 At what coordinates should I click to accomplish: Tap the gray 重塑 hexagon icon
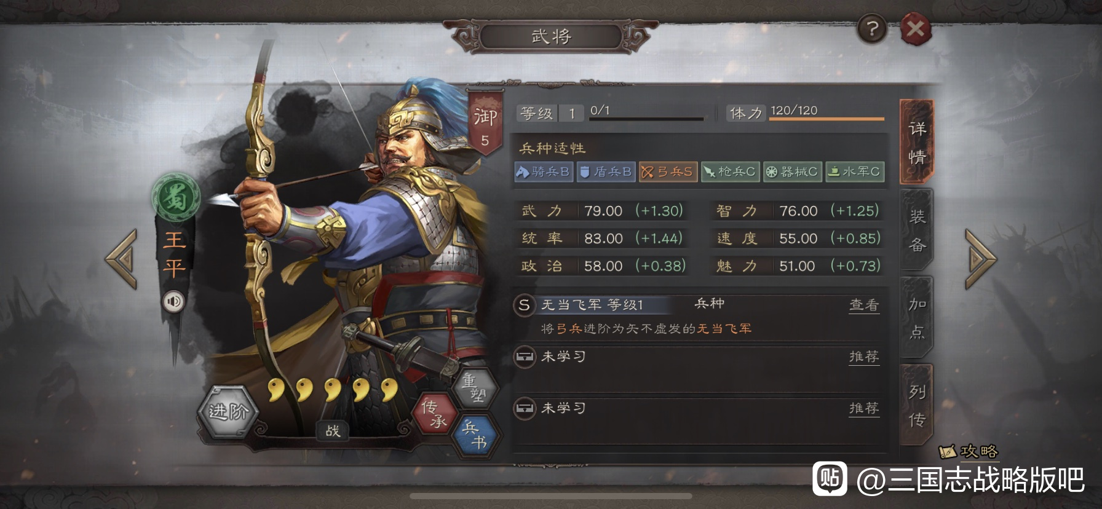pyautogui.click(x=476, y=388)
